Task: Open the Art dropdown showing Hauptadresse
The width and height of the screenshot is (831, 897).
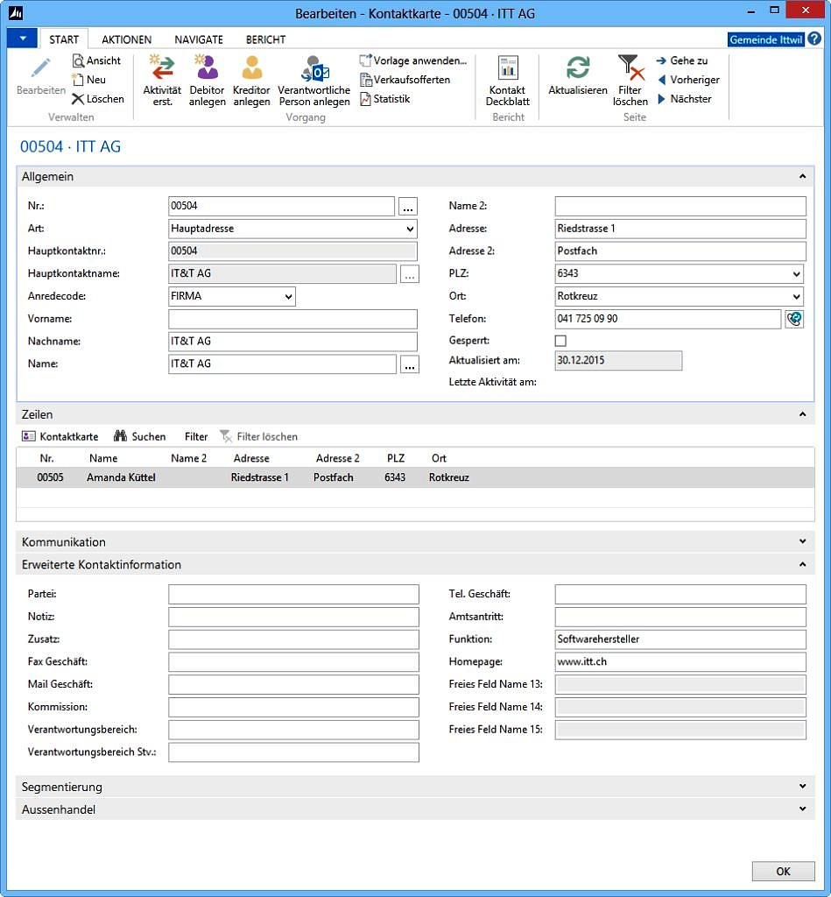Action: [x=410, y=229]
